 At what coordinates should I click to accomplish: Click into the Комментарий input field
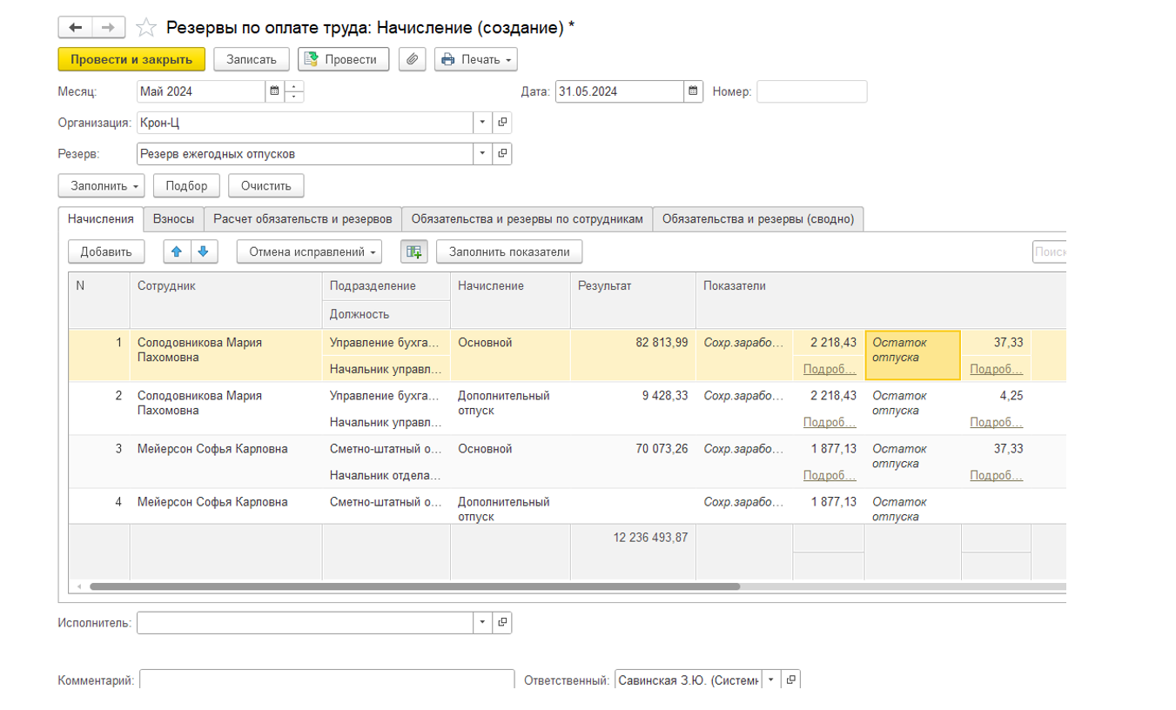[x=327, y=680]
